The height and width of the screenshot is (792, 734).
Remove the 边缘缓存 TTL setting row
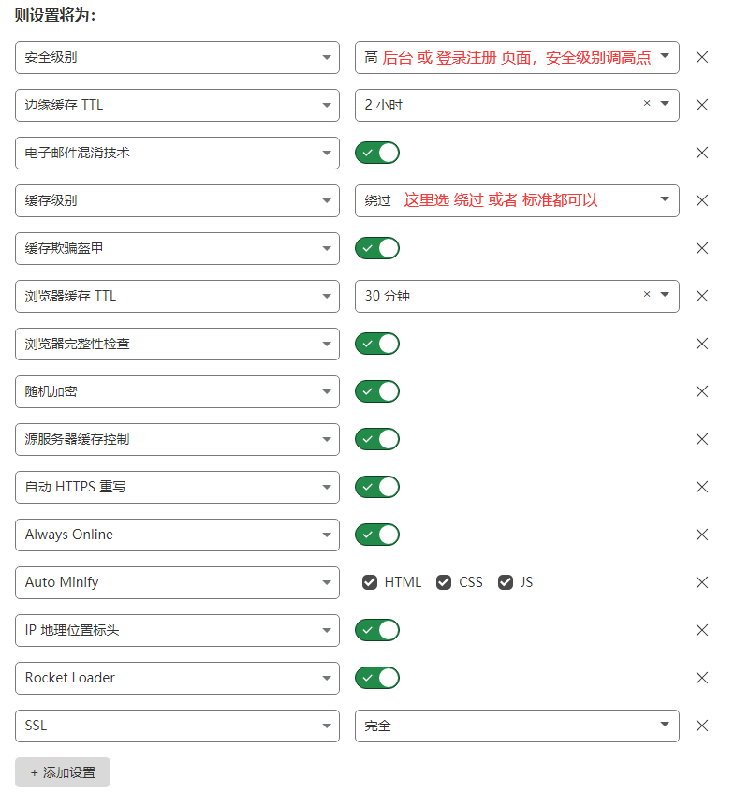701,105
